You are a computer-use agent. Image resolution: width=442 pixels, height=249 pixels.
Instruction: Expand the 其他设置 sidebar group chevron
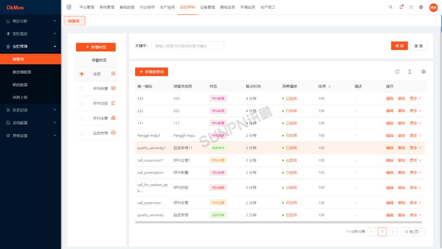54,135
